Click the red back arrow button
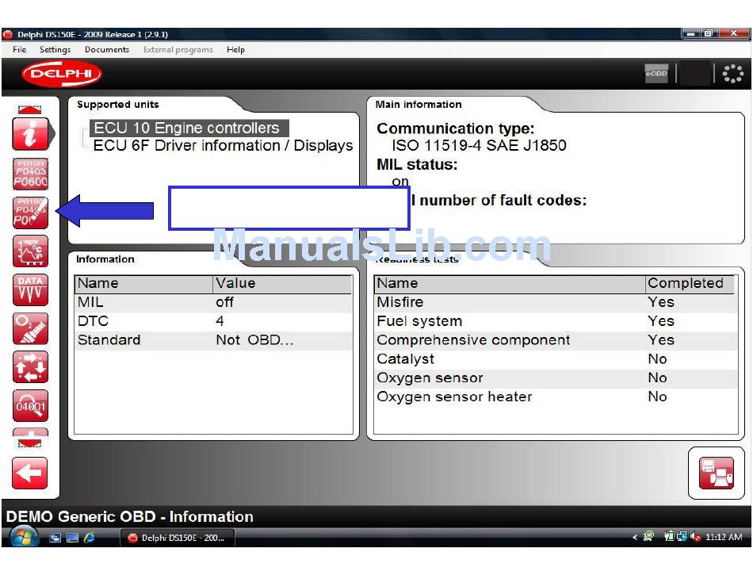Screen dimensions: 753x575 pos(30,473)
